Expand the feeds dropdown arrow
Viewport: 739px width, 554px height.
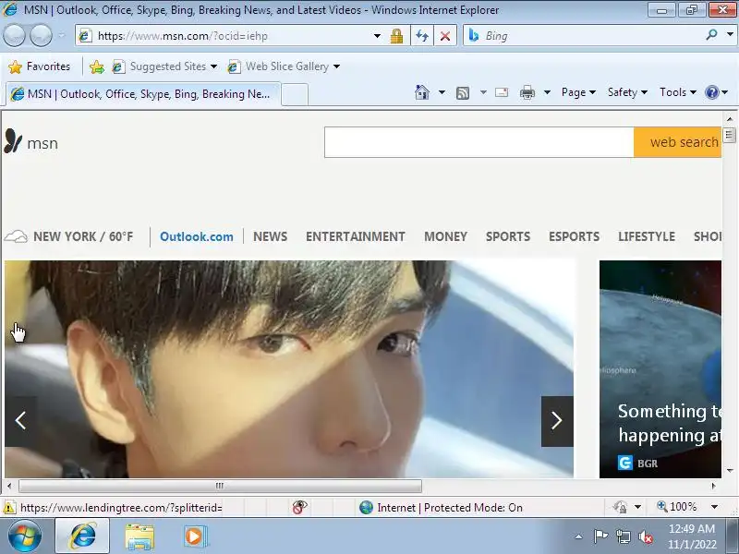tap(483, 92)
